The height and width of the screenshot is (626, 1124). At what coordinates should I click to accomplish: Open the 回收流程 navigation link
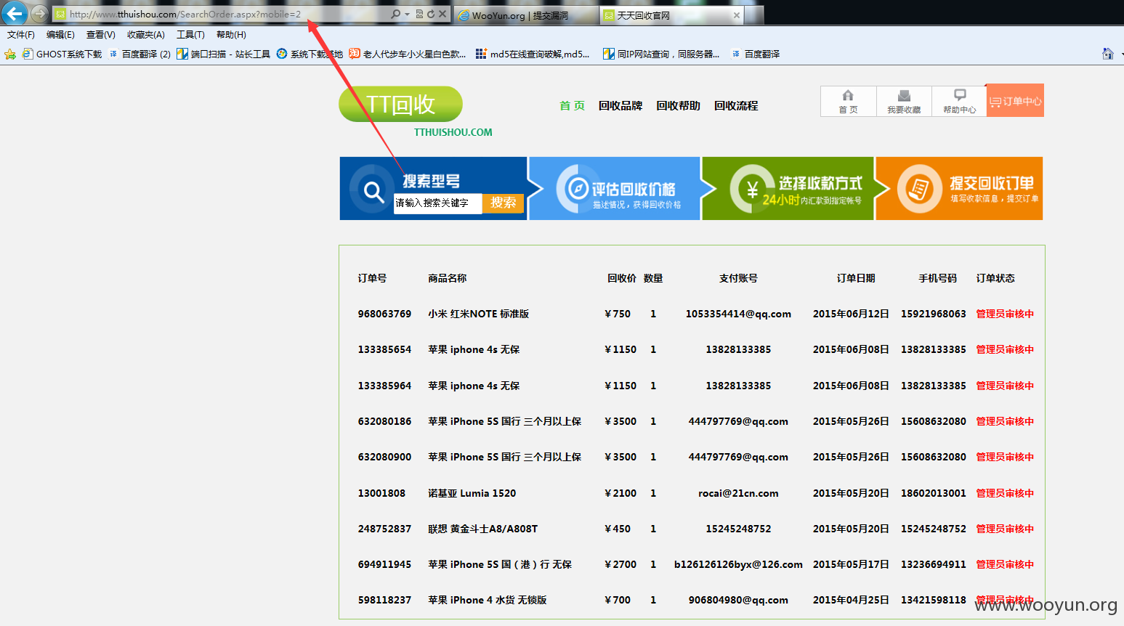pos(736,106)
